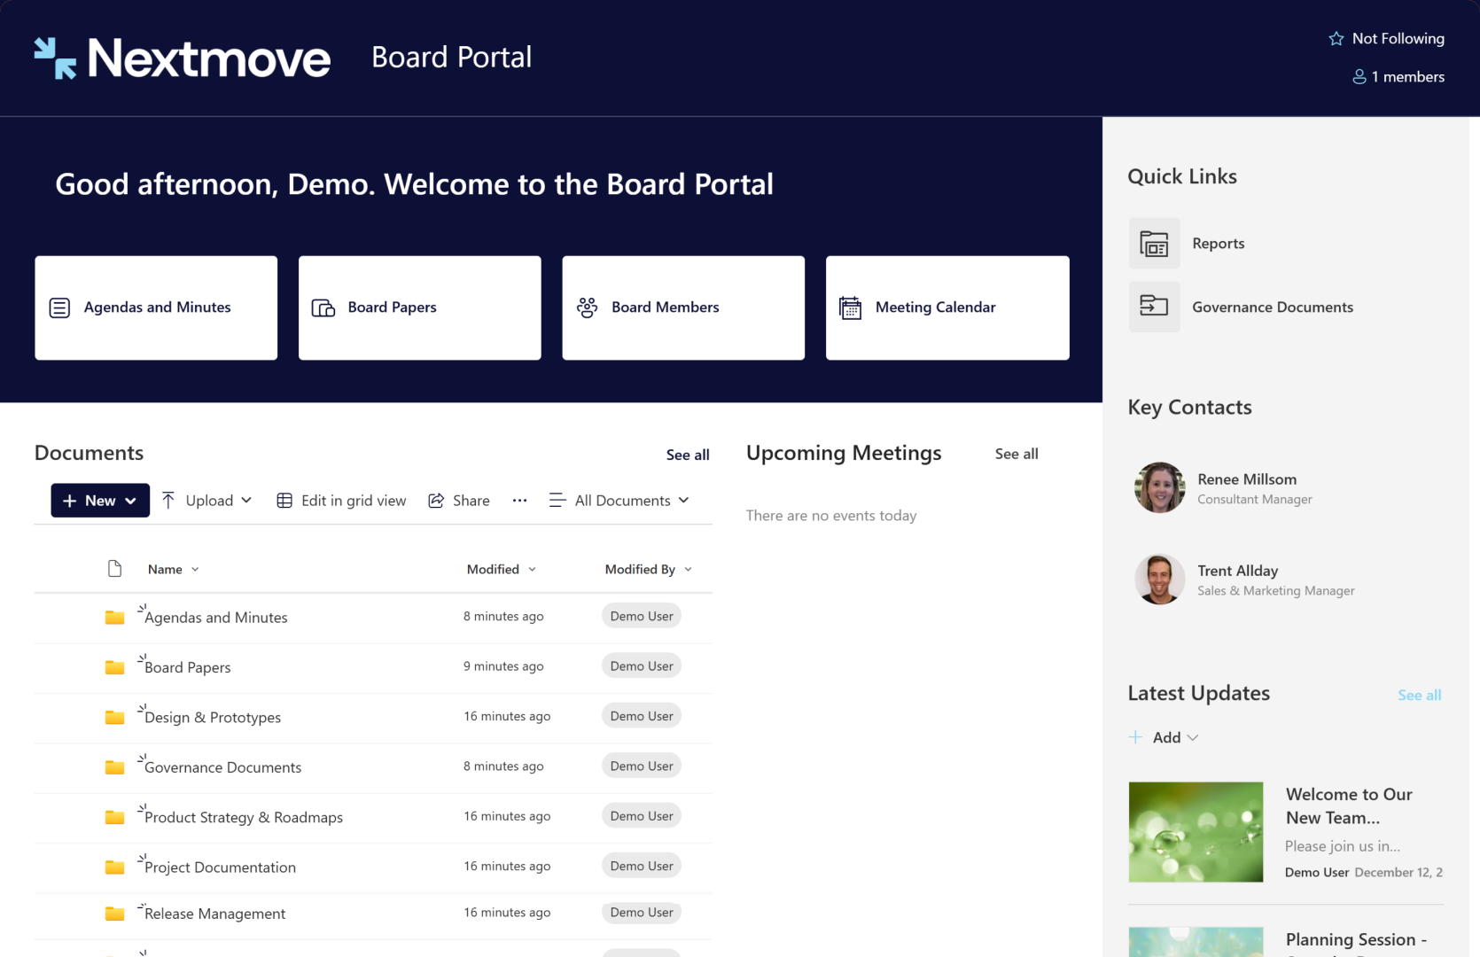Screen dimensions: 1480x957
Task: Open the Welcome to Our New Team headline
Action: (x=1349, y=806)
